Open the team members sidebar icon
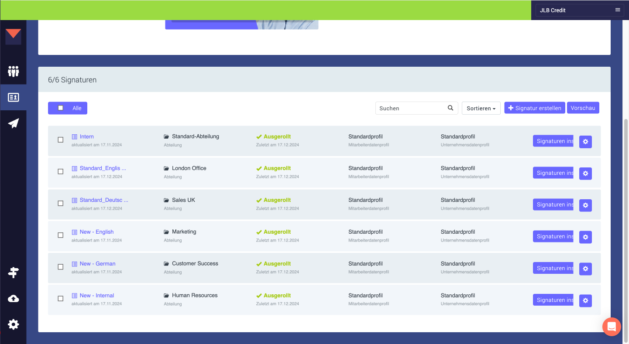 14,71
